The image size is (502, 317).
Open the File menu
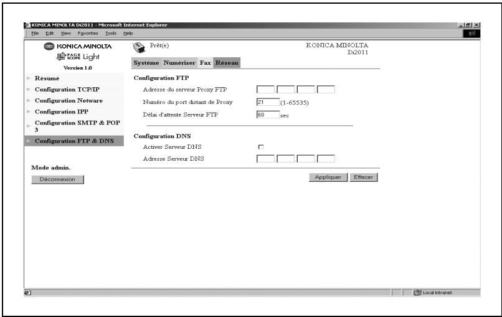(x=35, y=33)
